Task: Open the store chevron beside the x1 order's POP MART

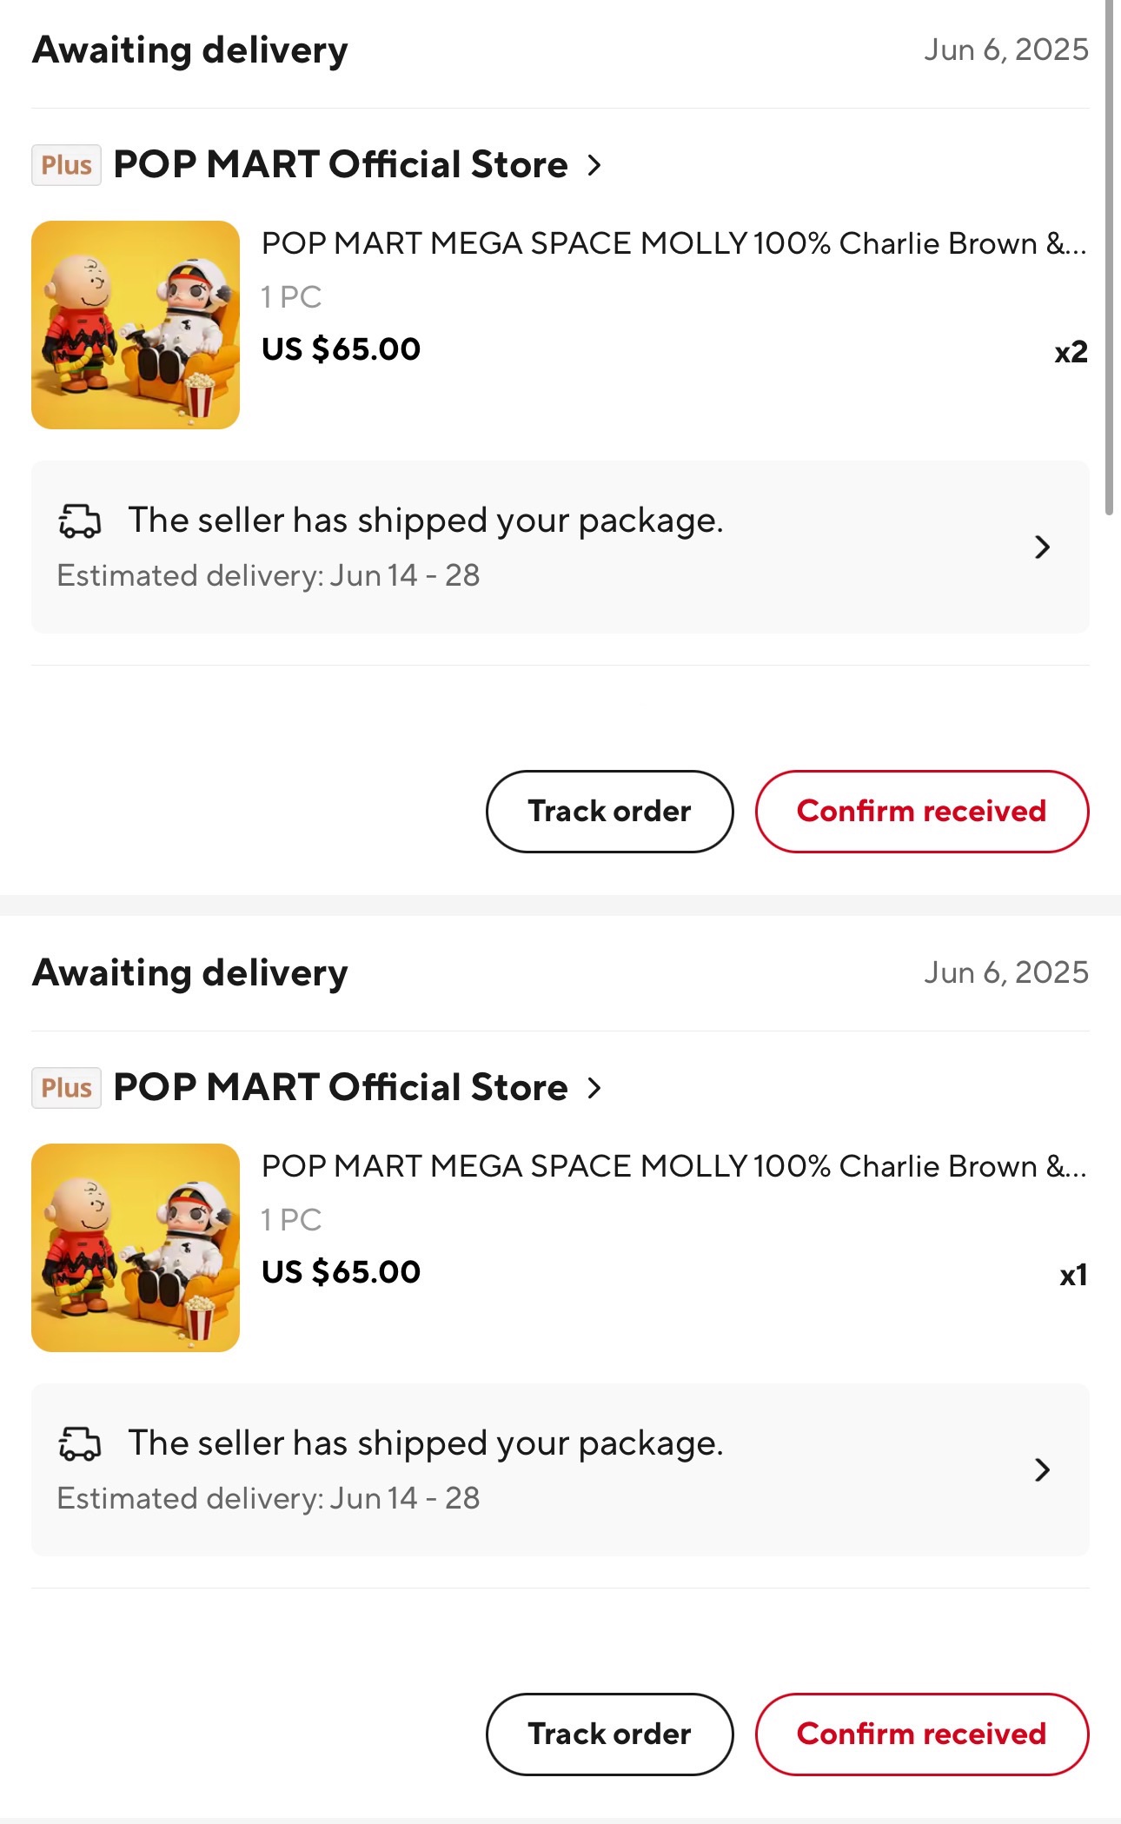Action: click(x=594, y=1088)
